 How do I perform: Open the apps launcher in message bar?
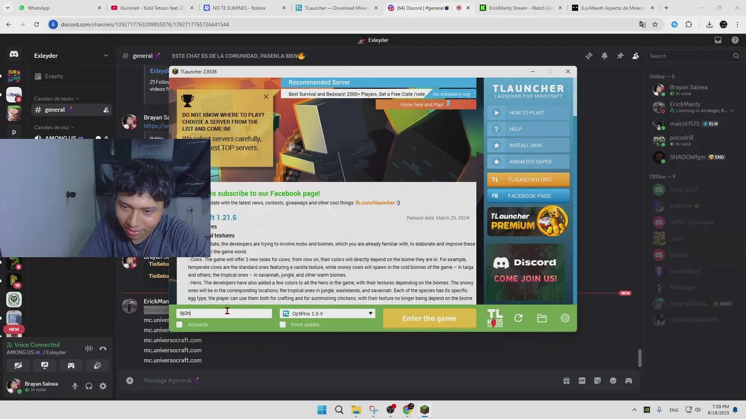629,381
